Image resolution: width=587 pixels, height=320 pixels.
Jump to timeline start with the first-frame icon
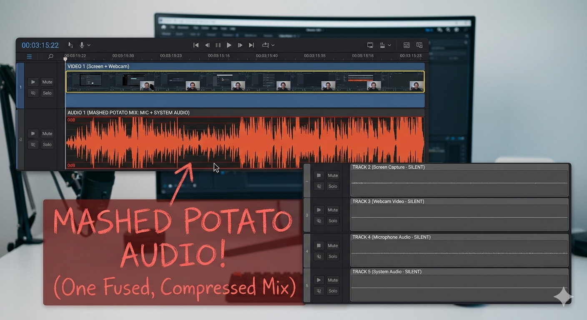[x=196, y=45]
